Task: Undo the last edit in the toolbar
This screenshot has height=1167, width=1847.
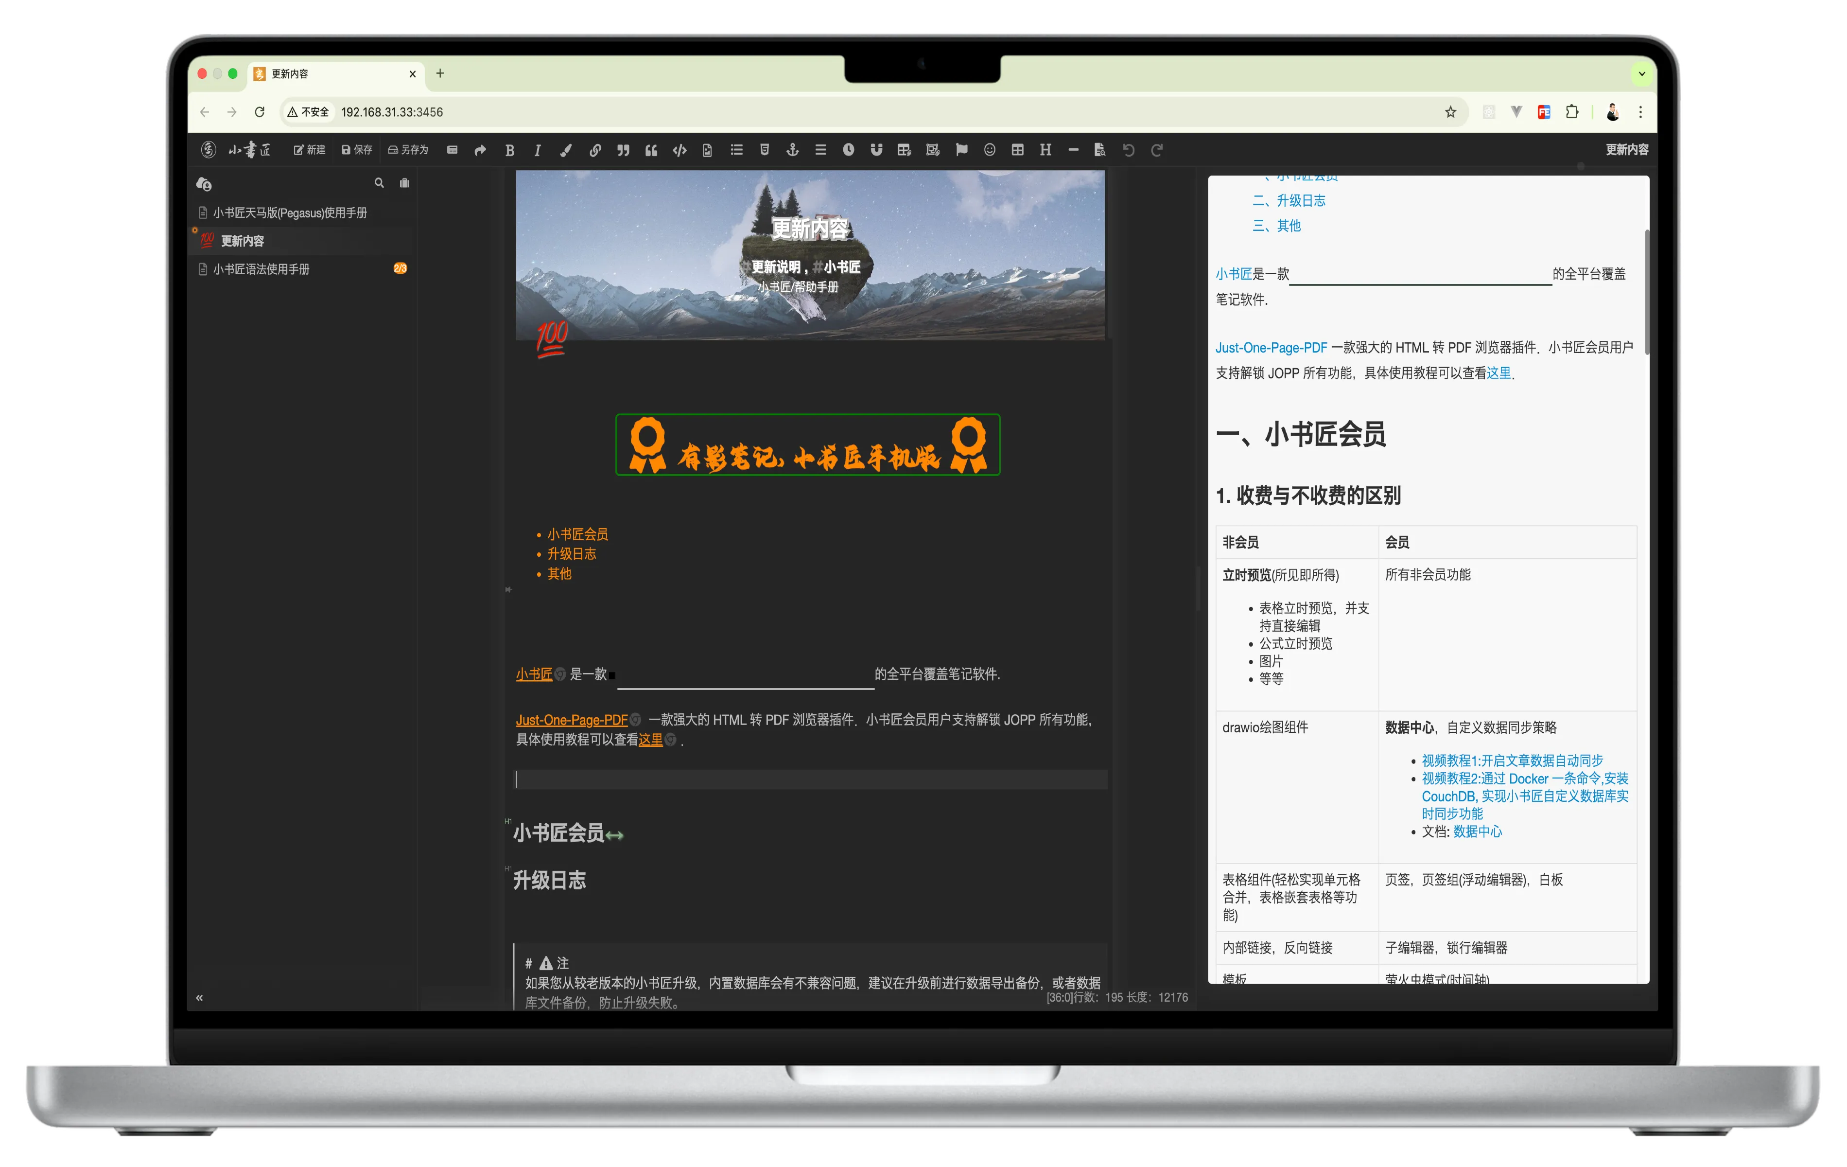Action: (1128, 150)
